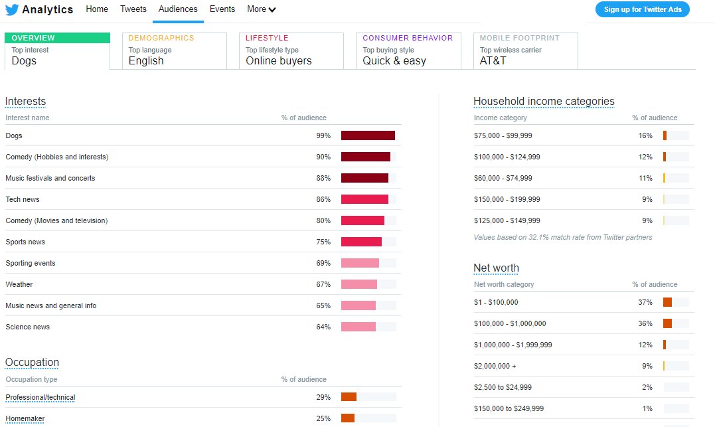Click the Occupation section heading
This screenshot has width=715, height=427.
coord(32,363)
